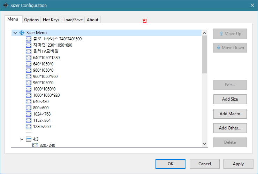The image size is (258, 174).
Task: Click size icon beside 지마켓1230*1050*690
Action: (x=29, y=45)
